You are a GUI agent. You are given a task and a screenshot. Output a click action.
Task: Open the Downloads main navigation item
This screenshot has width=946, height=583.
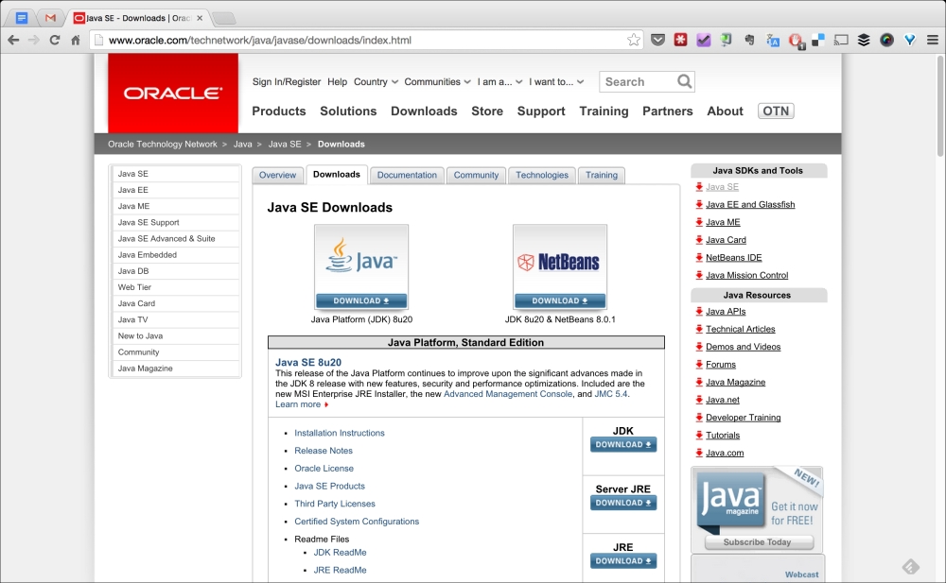click(x=424, y=111)
